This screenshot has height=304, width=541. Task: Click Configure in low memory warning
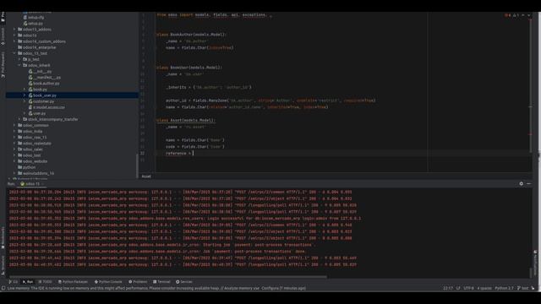coord(270,288)
